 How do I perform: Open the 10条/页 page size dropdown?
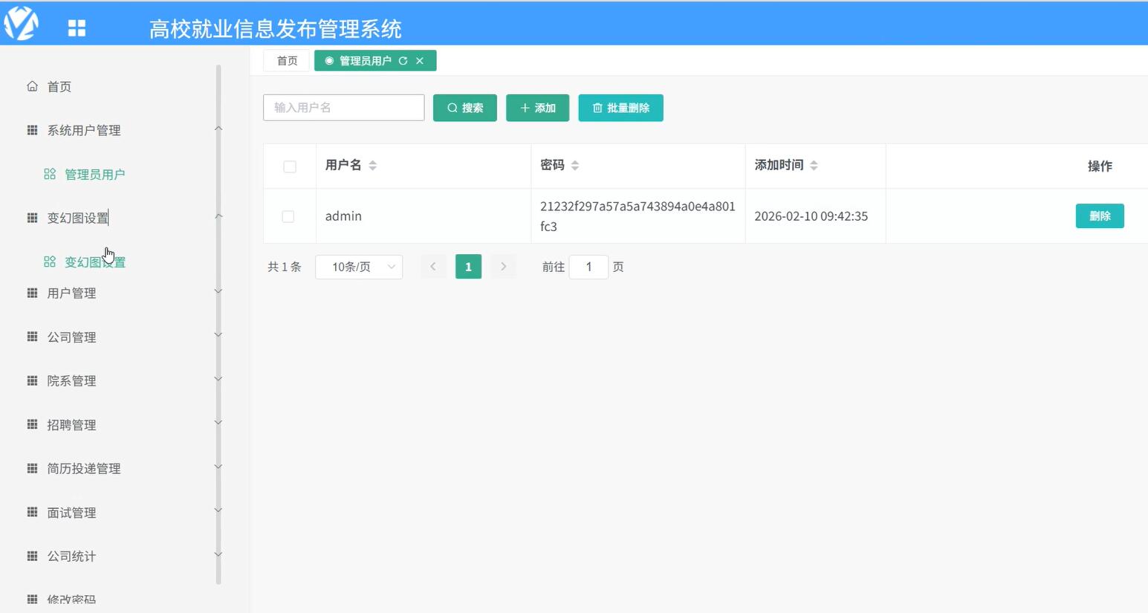359,267
